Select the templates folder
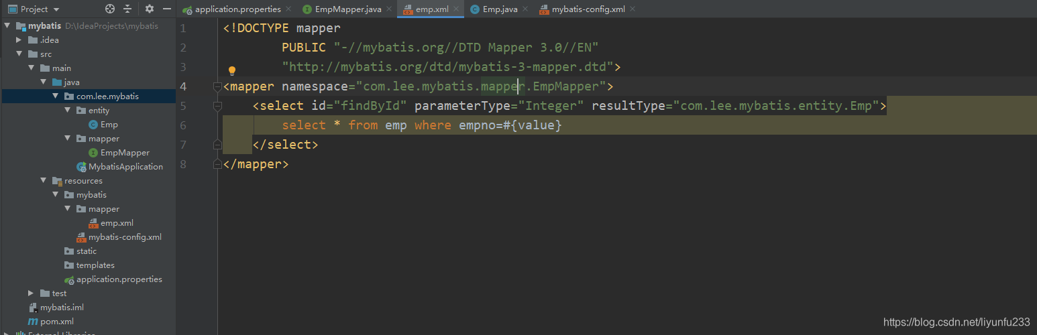The image size is (1037, 335). [95, 265]
